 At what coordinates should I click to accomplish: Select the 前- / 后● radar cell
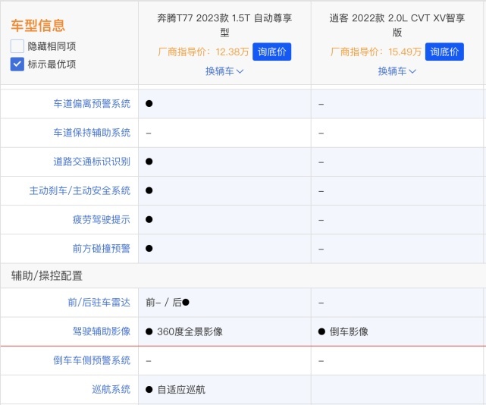tap(224, 303)
